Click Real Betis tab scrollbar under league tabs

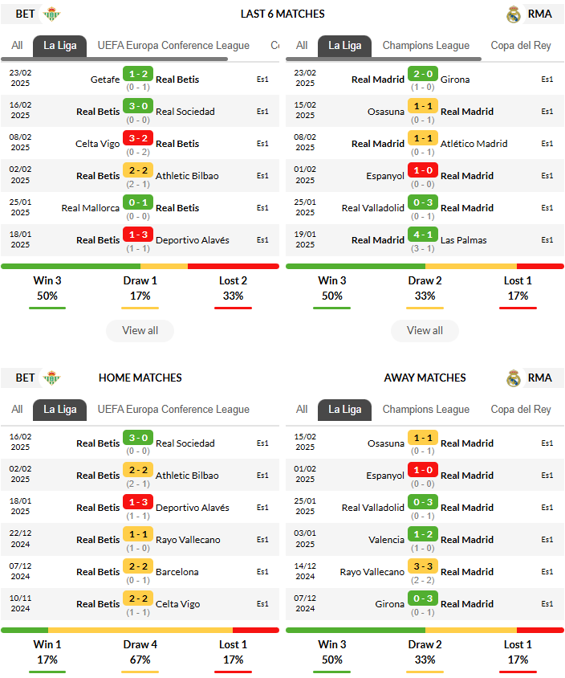tap(115, 59)
